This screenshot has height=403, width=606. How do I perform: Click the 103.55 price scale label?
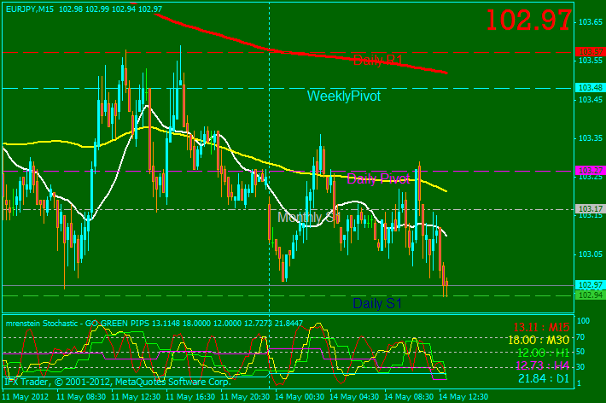[x=590, y=61]
